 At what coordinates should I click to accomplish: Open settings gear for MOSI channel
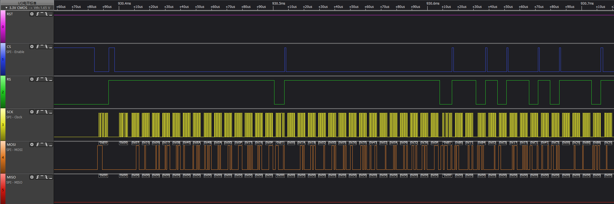pos(32,144)
